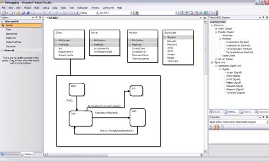Image resolution: width=269 pixels, height=162 pixels.
Task: Collapse the Attributes section in the Monitor shape
Action: pyautogui.click(x=130, y=40)
